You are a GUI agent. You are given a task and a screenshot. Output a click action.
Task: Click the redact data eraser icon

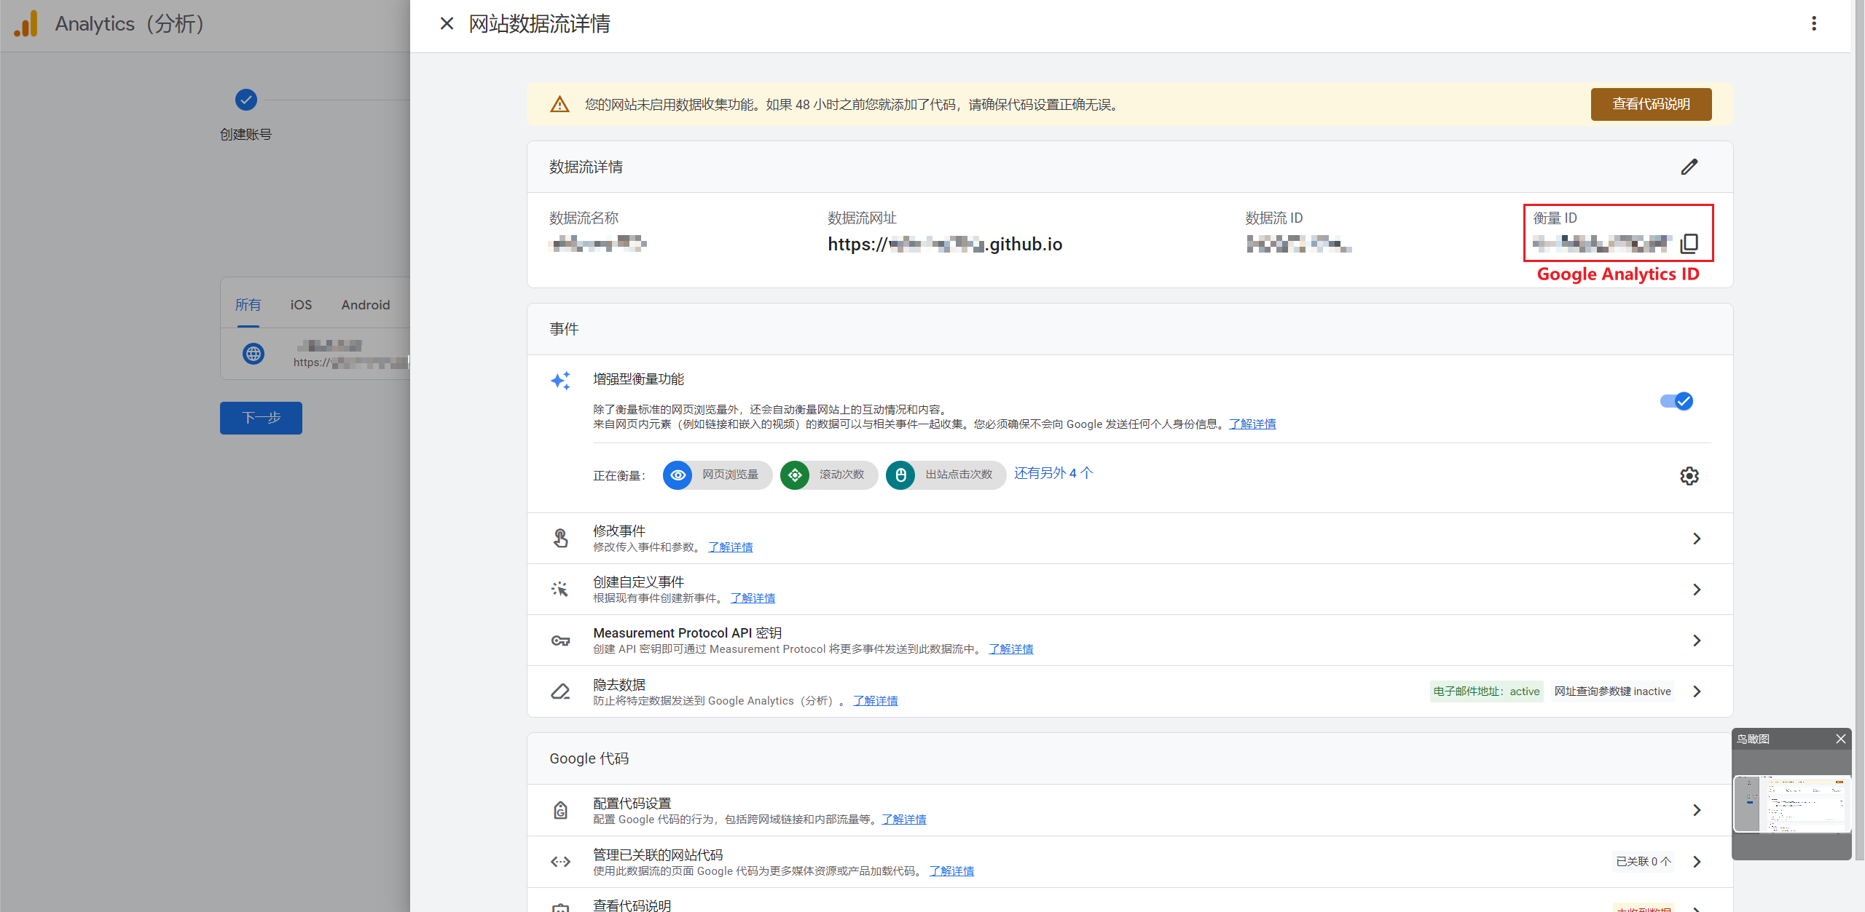coord(560,691)
